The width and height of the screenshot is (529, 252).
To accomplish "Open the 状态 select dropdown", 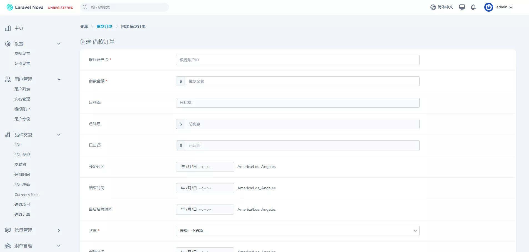I will click(297, 231).
